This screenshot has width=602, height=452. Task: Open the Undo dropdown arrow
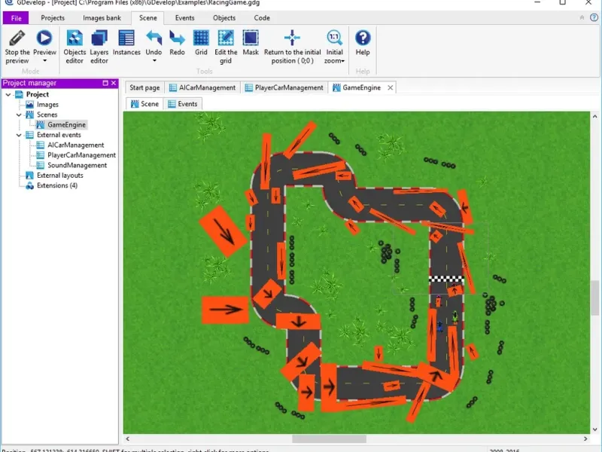coord(154,61)
